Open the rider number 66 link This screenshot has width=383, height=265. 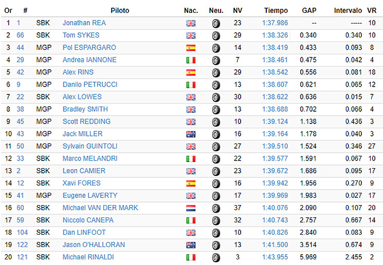[x=20, y=35]
